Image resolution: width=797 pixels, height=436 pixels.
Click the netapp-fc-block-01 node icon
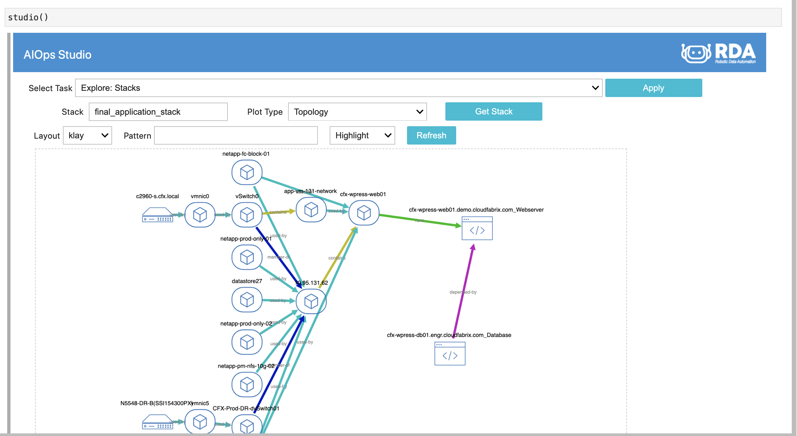tap(247, 172)
